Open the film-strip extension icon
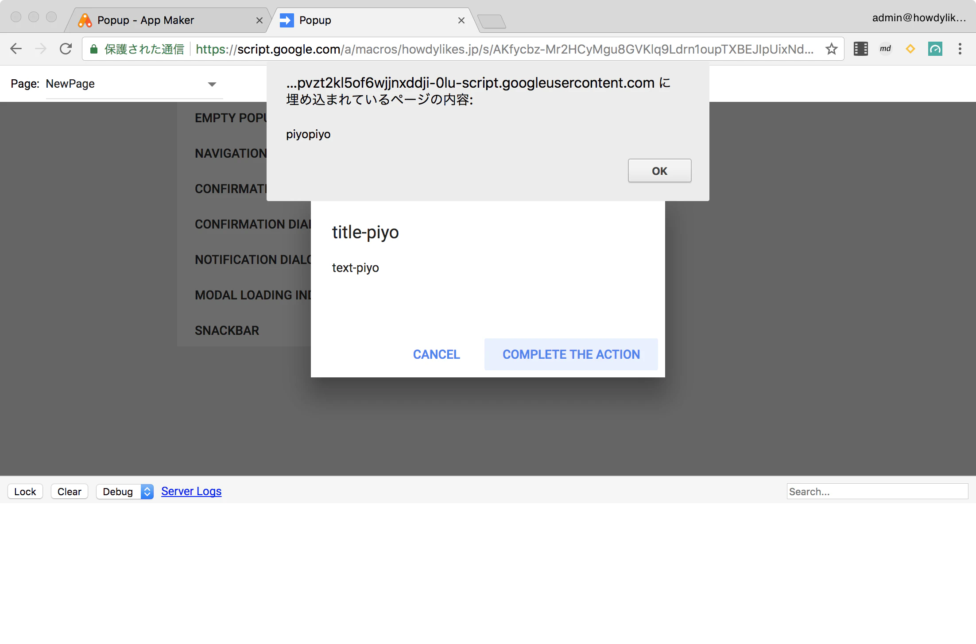 click(860, 49)
